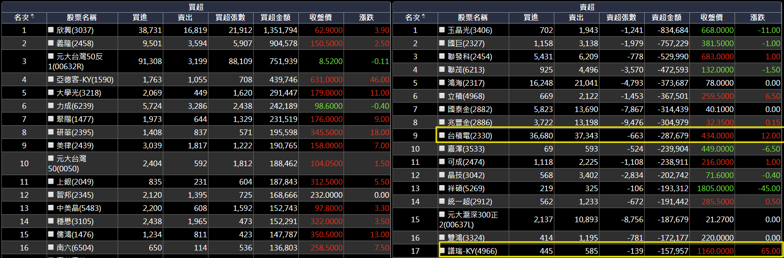Open stock 聯茂(6213)
784x258 pixels.
(x=466, y=70)
